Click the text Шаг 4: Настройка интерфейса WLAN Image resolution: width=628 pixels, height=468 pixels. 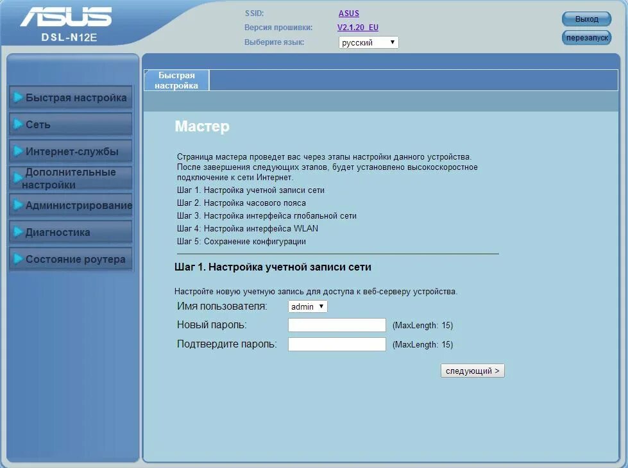tap(248, 229)
